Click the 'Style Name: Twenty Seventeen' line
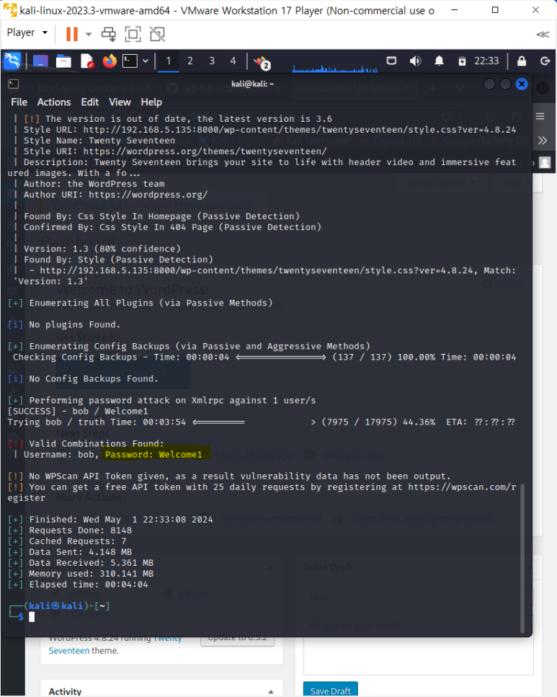Screen dimensions: 557x697 [99, 141]
